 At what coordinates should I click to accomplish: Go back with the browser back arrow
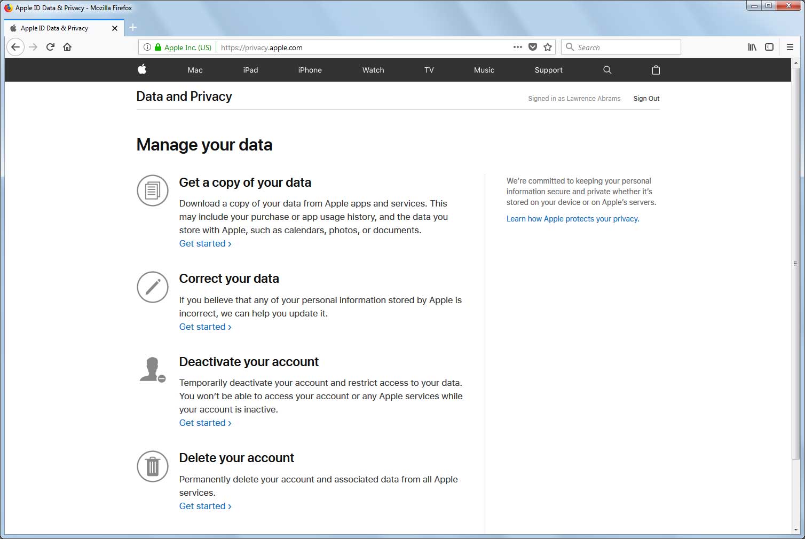click(15, 47)
